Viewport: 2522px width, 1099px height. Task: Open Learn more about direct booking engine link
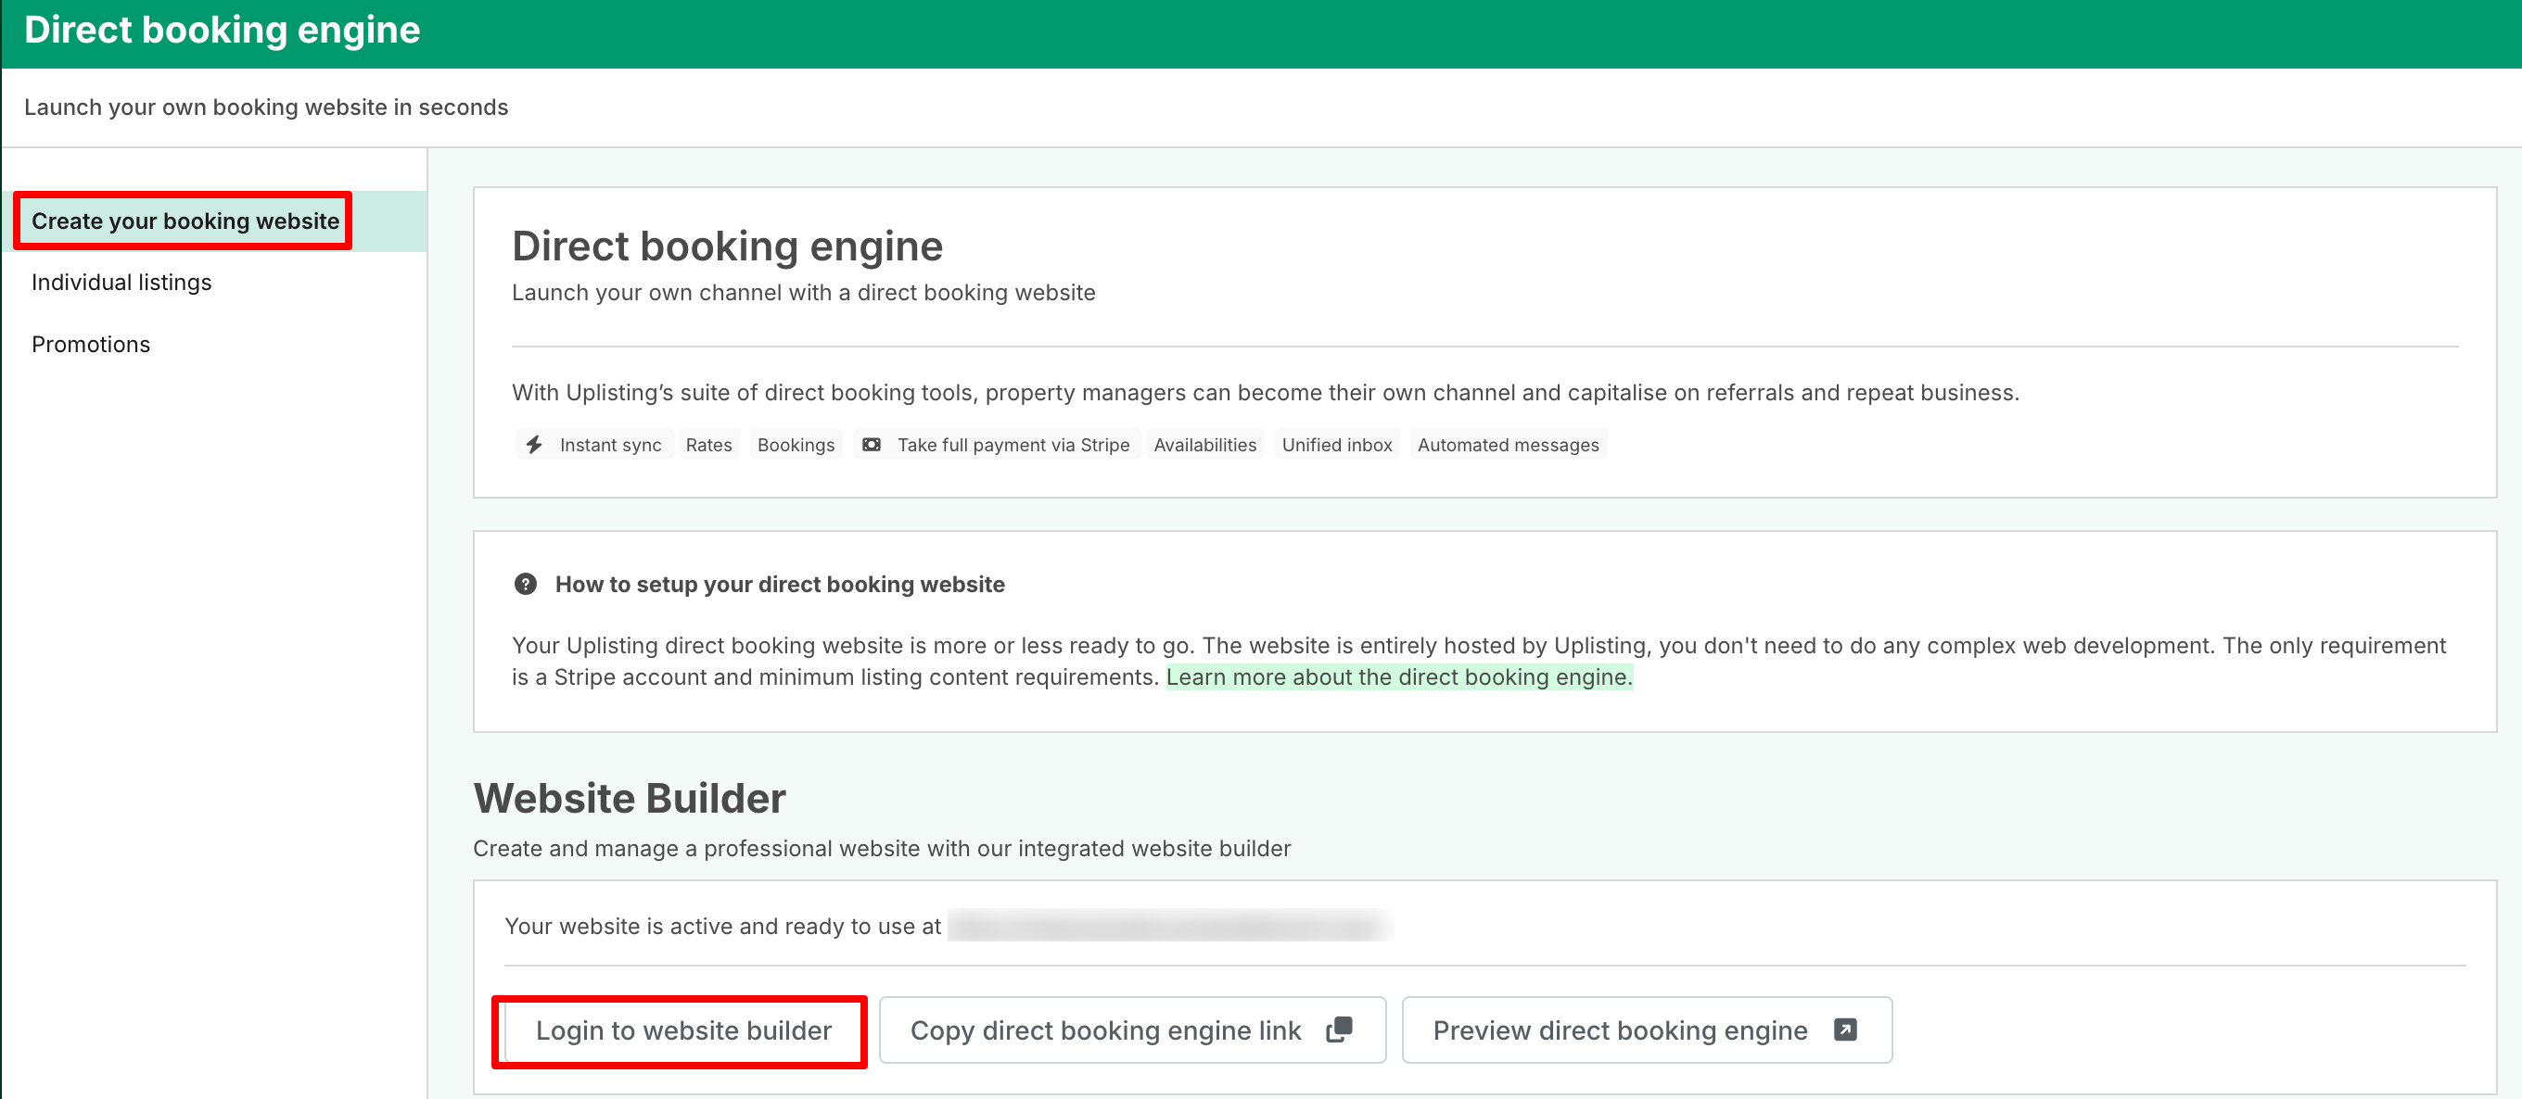1398,677
